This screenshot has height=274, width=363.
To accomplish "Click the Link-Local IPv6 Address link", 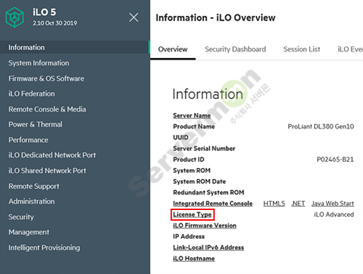I will [x=208, y=248].
